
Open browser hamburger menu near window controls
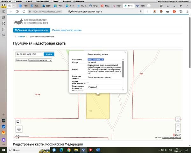tap(168, 6)
